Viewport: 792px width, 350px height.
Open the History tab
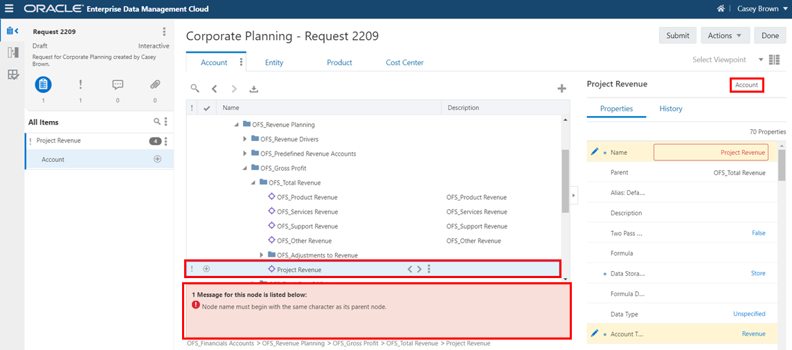tap(671, 109)
